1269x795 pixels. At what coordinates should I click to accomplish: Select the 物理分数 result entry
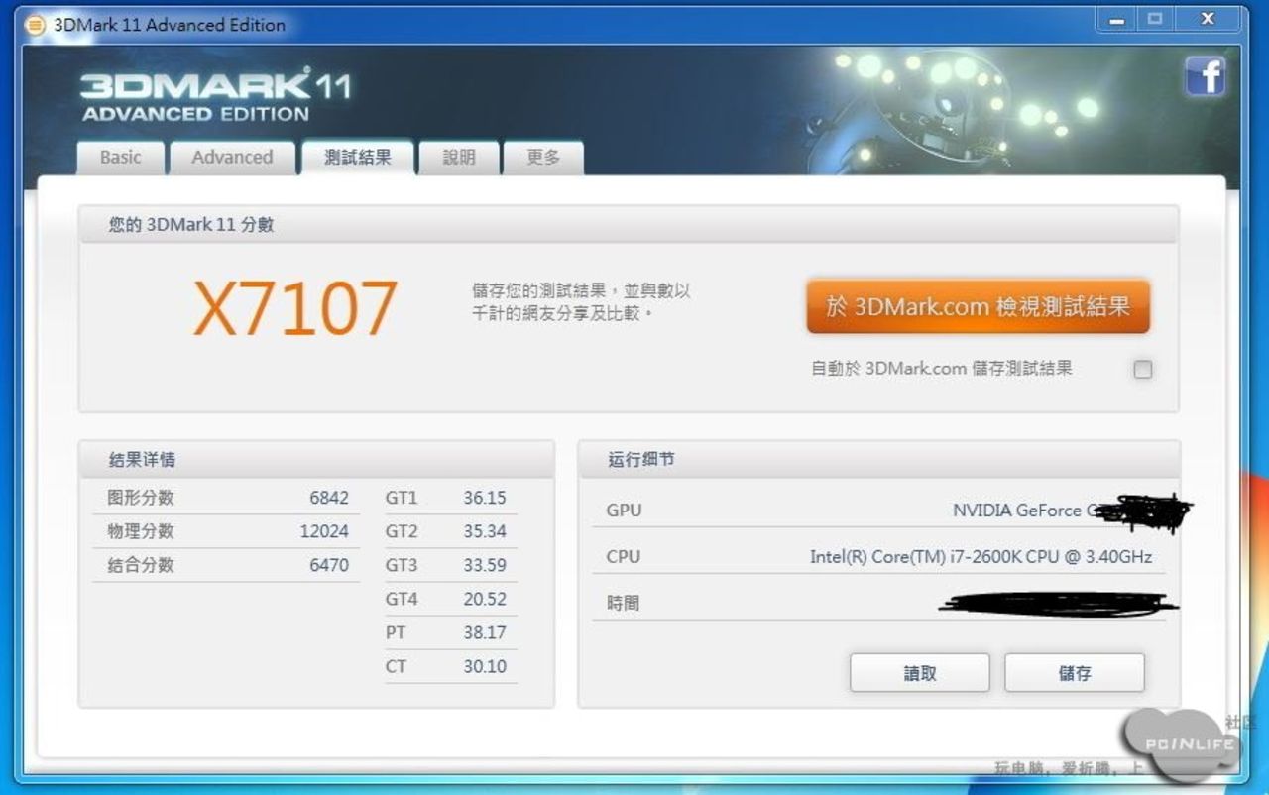223,531
